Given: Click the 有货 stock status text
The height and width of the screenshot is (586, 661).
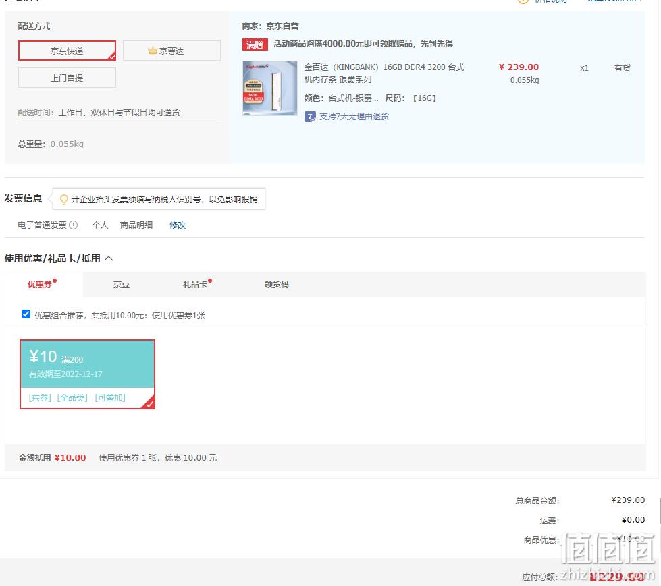Looking at the screenshot, I should coord(623,68).
